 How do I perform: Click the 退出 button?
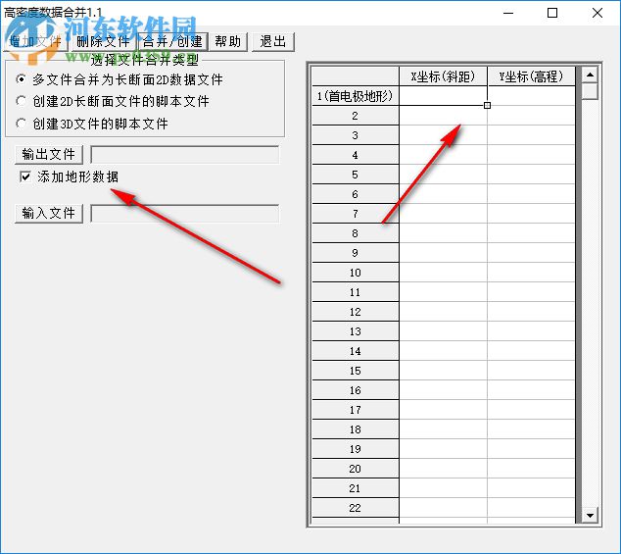click(273, 41)
